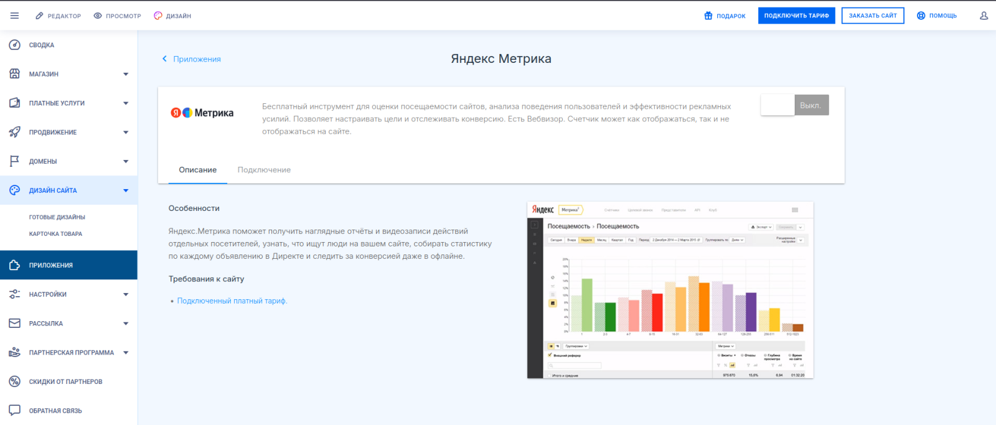This screenshot has width=996, height=425.
Task: Switch to the Описание tab
Action: [198, 170]
